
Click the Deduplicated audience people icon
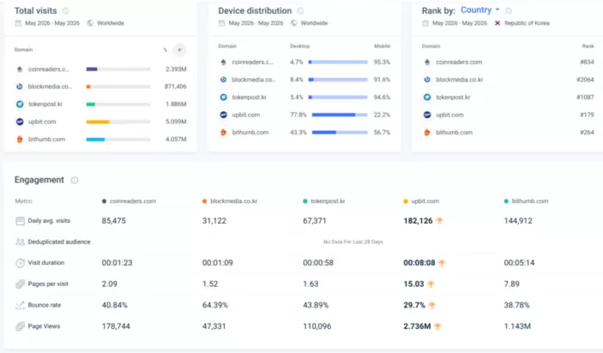[x=20, y=242]
